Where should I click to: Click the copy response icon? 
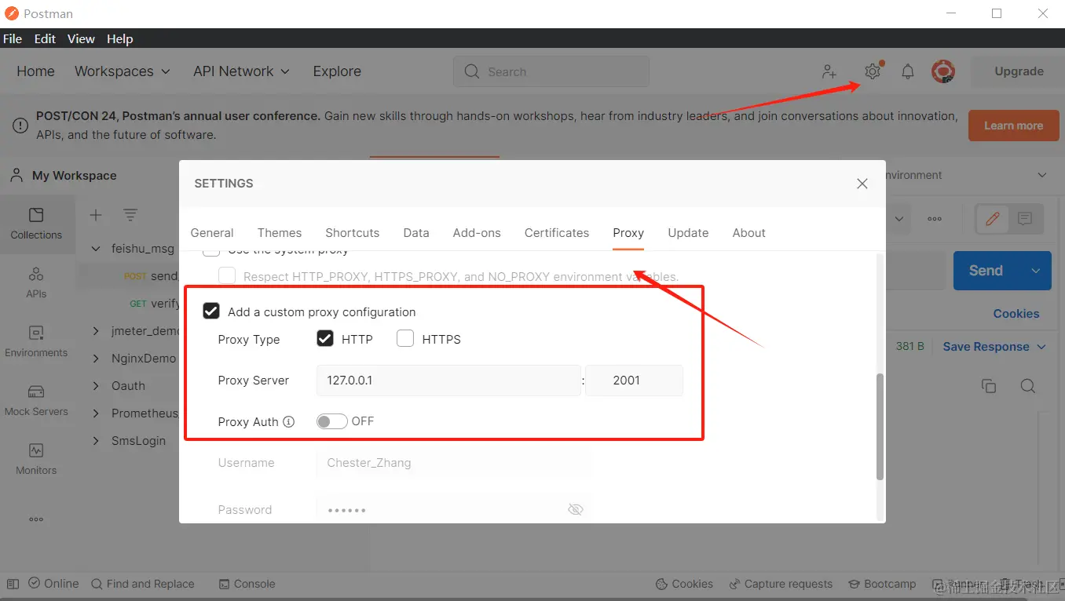pos(989,386)
